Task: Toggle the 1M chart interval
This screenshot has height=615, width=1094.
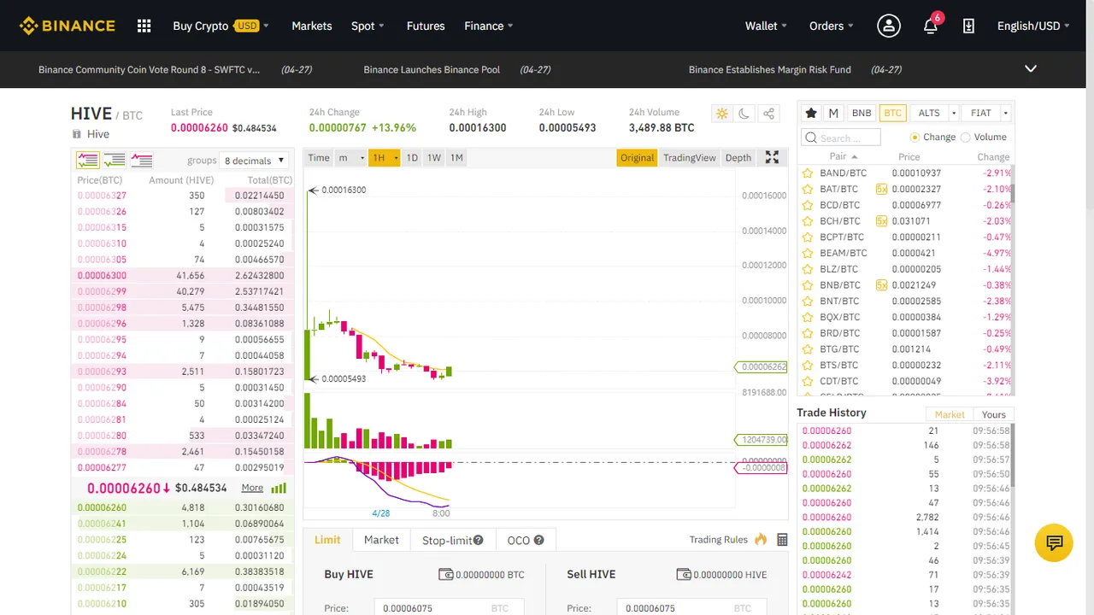Action: click(x=456, y=158)
